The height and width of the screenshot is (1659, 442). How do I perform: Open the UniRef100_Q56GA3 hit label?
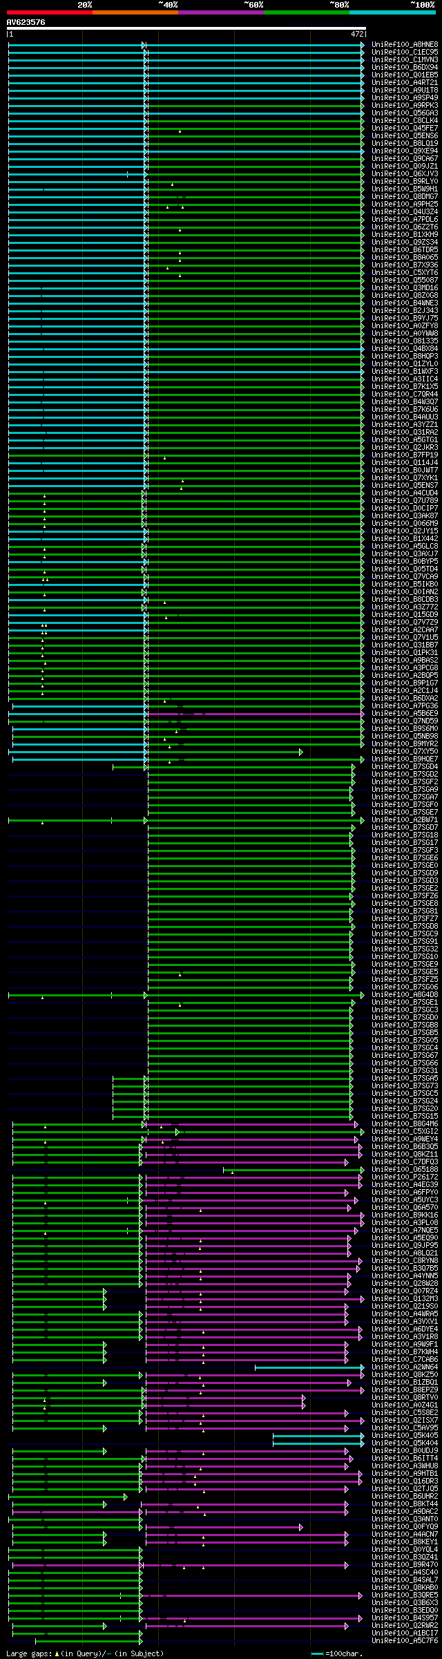405,113
